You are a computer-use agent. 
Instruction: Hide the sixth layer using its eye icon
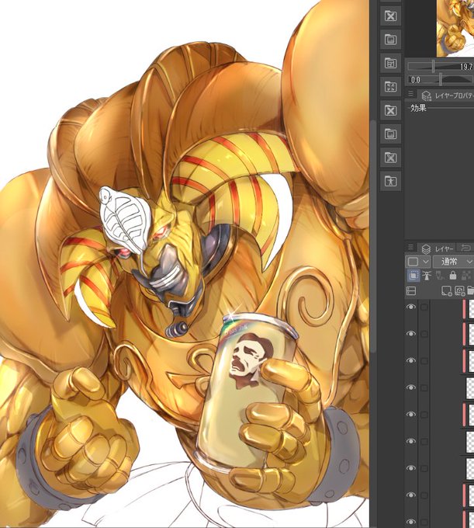coord(410,441)
